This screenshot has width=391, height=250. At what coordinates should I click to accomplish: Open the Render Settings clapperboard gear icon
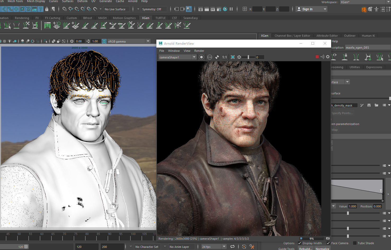[219, 9]
